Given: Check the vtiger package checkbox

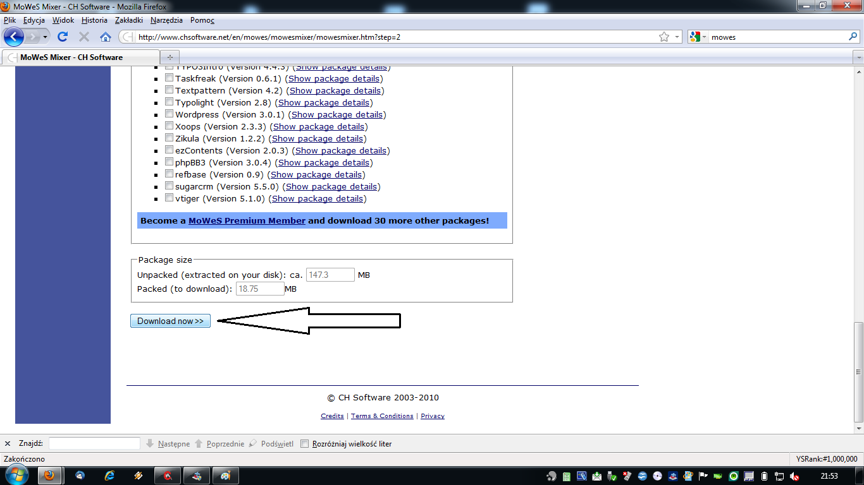Looking at the screenshot, I should tap(169, 198).
